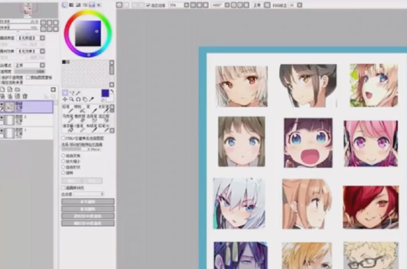Image resolution: width=407 pixels, height=269 pixels.
Task: Open the zoom percentage dropdown in toolbar
Action: 186,5
